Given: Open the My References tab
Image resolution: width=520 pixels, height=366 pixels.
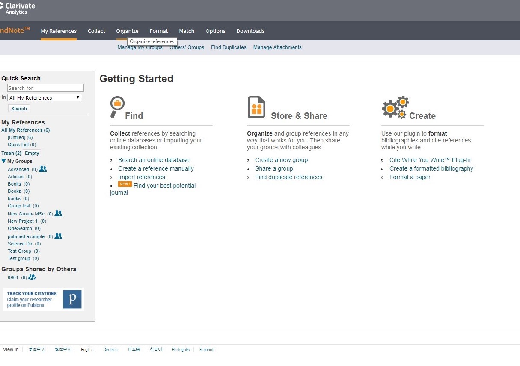Looking at the screenshot, I should point(59,31).
